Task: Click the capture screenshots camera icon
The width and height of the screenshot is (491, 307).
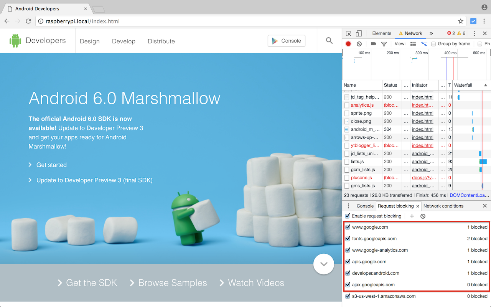Action: coord(373,44)
